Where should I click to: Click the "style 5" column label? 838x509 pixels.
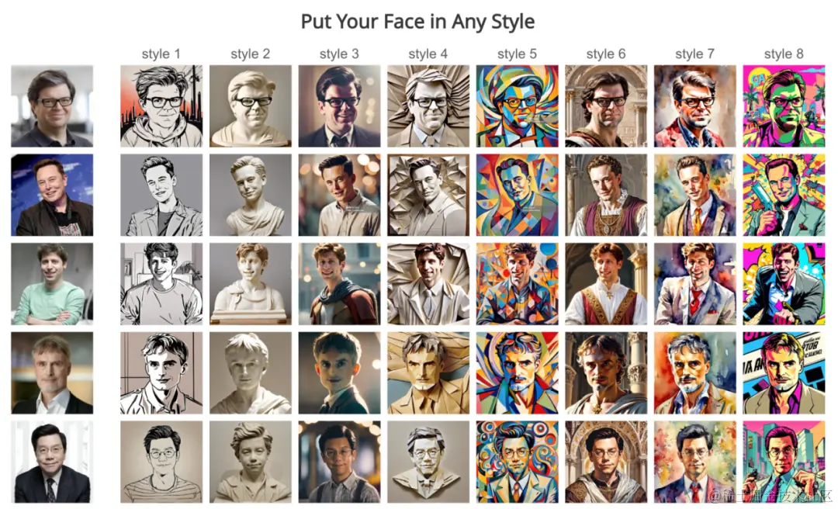pyautogui.click(x=517, y=54)
